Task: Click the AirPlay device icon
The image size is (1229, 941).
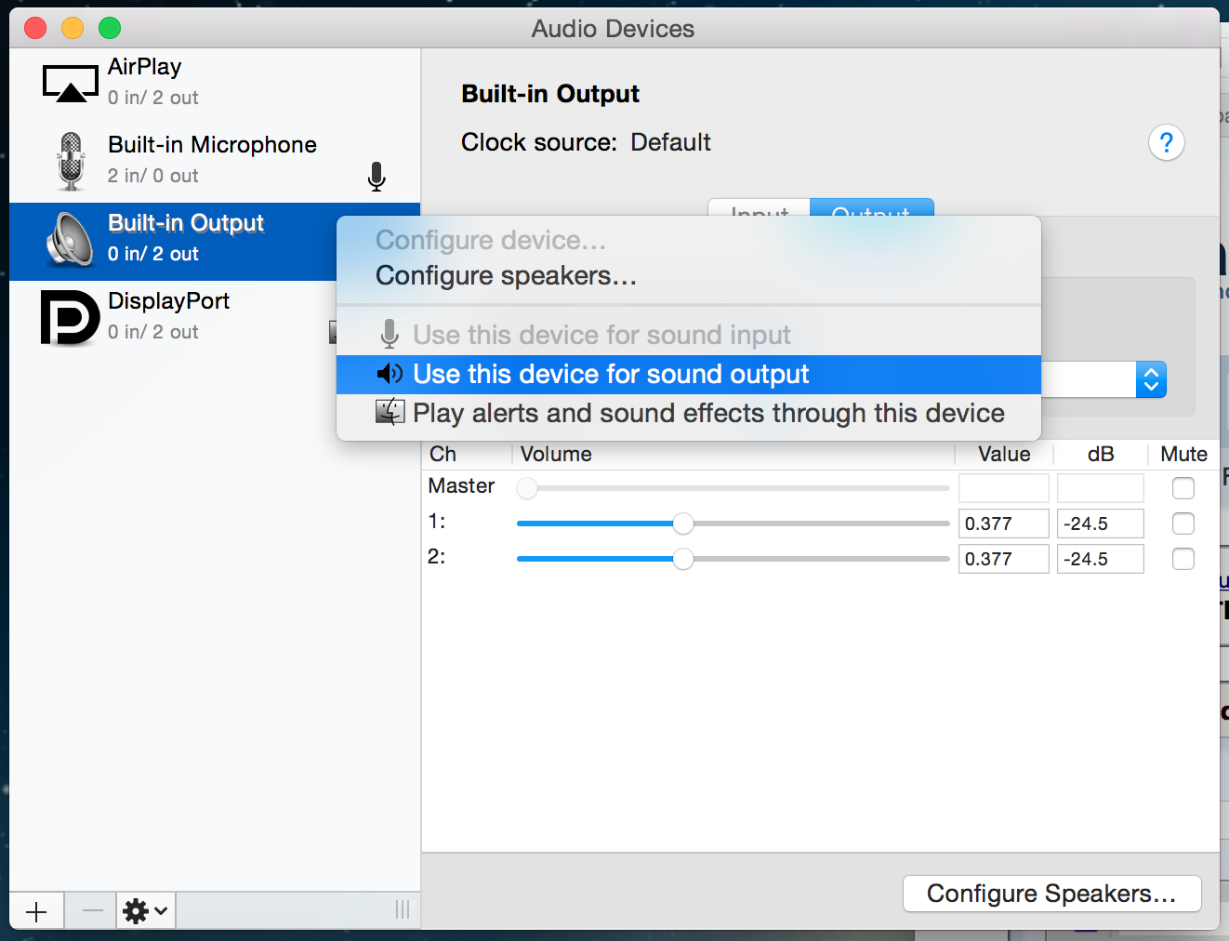Action: coord(71,83)
